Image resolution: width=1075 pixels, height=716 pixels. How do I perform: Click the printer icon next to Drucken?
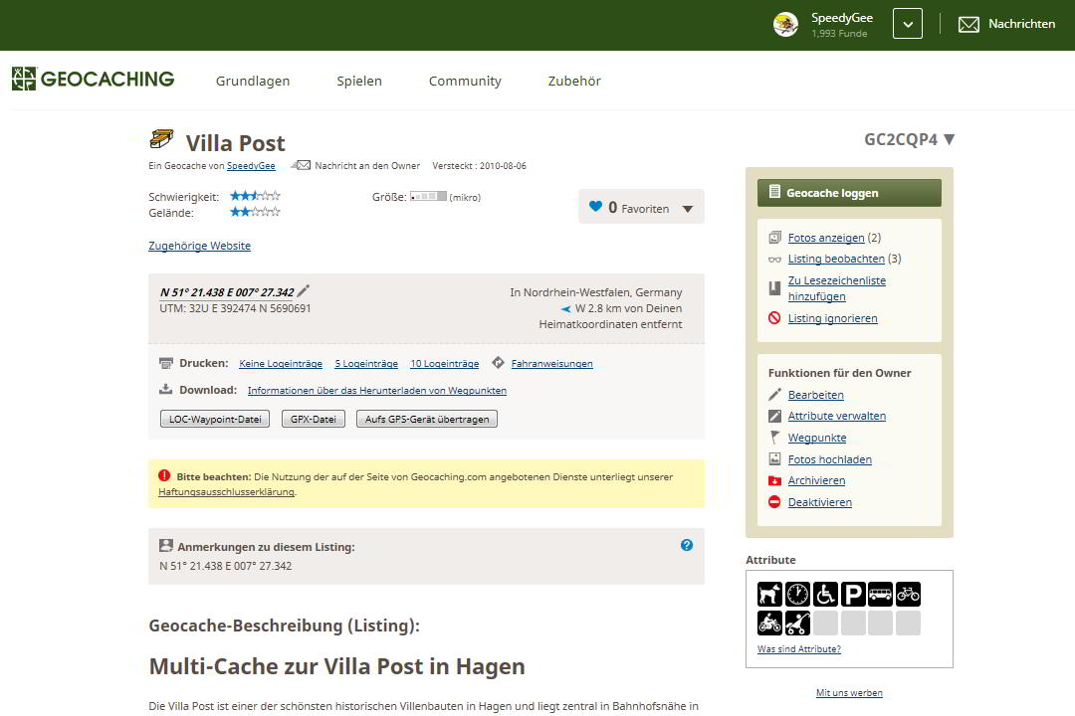tap(166, 363)
